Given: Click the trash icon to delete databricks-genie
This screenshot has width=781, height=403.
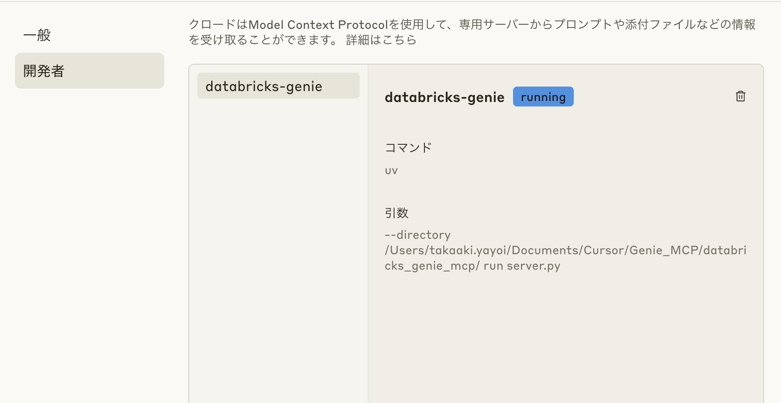Looking at the screenshot, I should (740, 96).
